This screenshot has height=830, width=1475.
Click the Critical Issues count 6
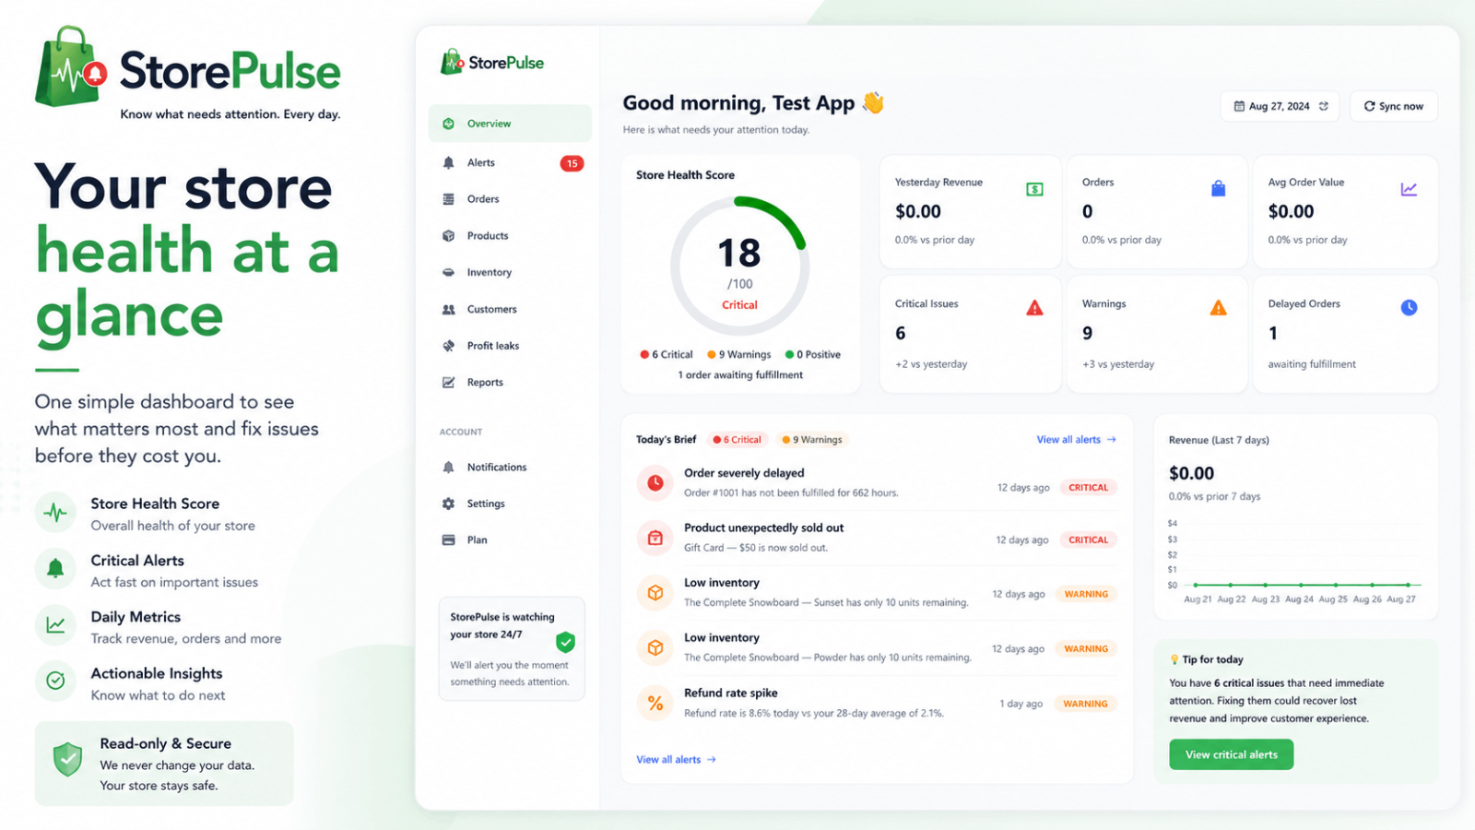tap(901, 333)
